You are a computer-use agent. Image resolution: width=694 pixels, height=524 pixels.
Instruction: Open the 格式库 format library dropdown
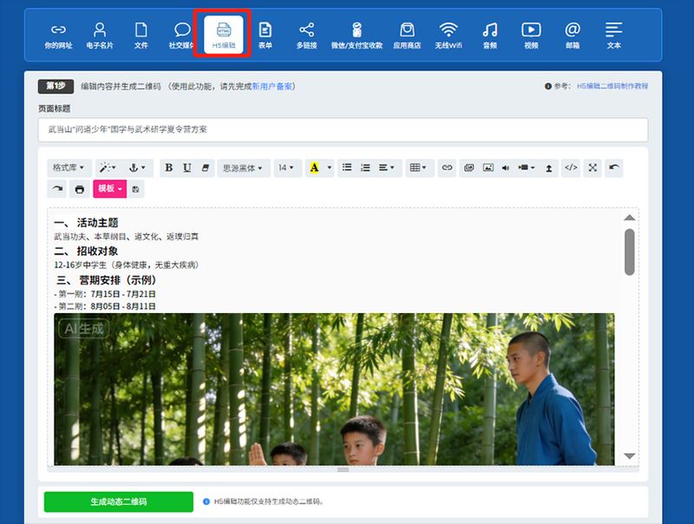[69, 167]
